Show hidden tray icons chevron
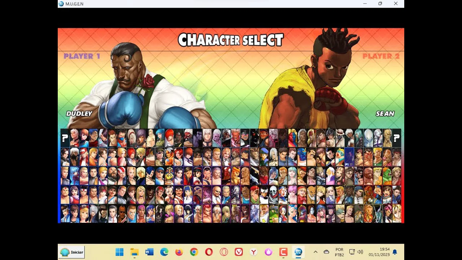Screen dimensions: 462x260 [315, 252]
